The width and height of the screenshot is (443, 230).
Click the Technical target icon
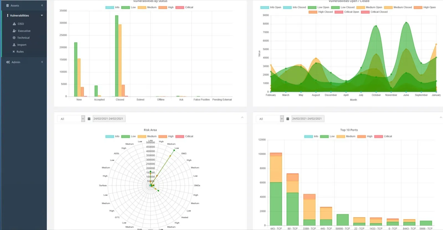point(14,38)
